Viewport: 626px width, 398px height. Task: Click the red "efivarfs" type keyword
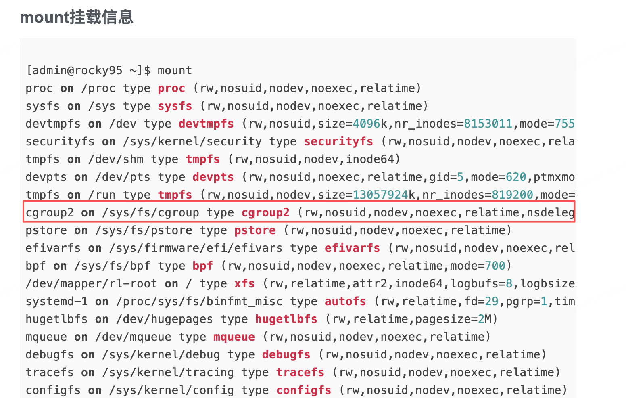click(x=352, y=248)
